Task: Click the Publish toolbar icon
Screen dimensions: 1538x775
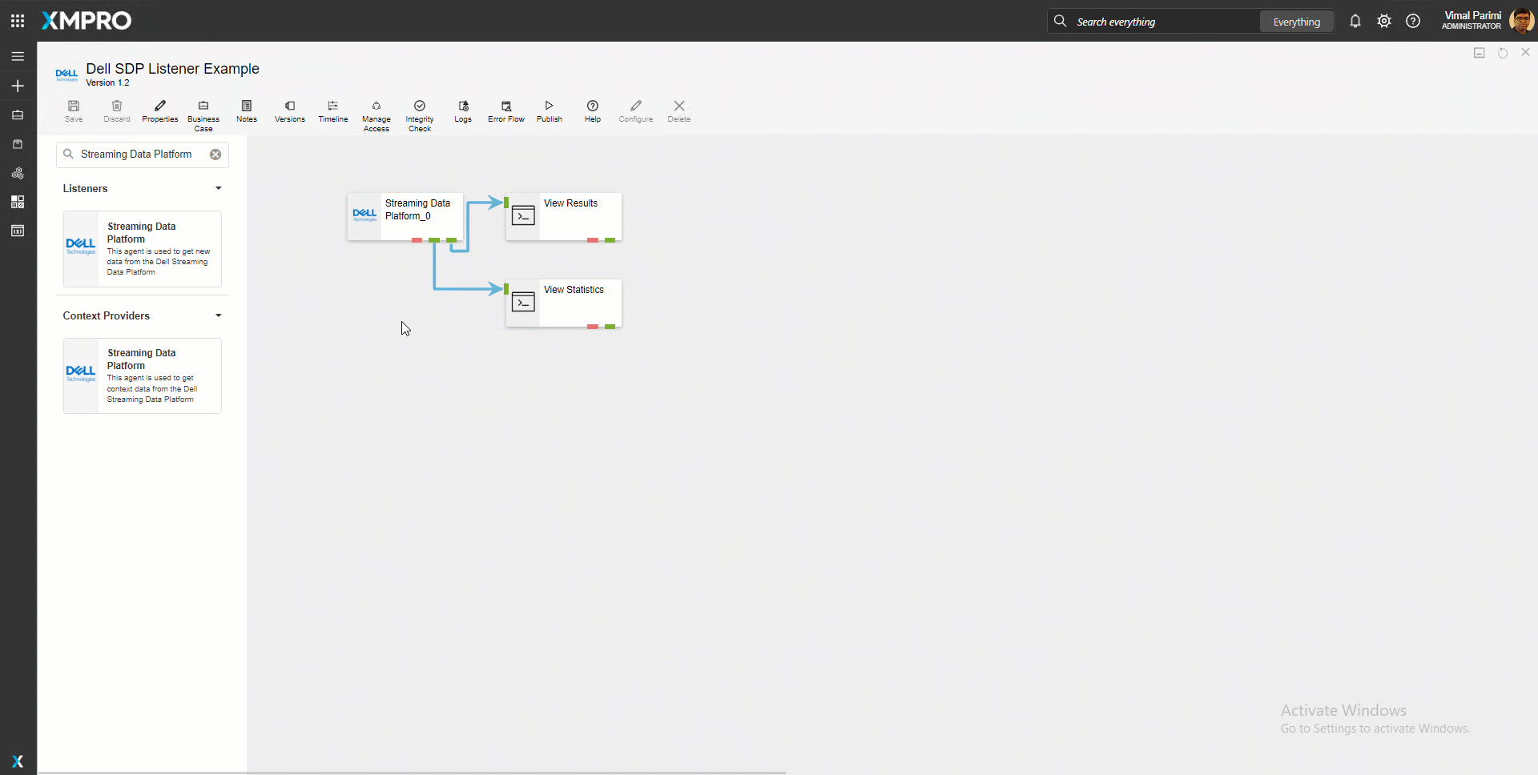Action: [x=549, y=110]
